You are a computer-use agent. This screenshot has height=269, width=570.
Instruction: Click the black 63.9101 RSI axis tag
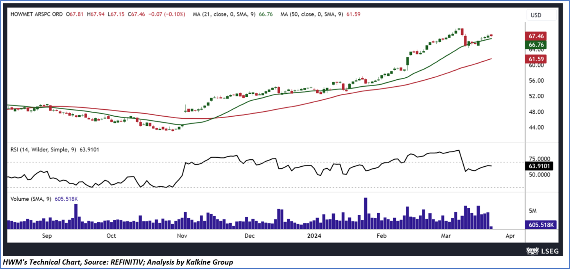(x=540, y=166)
